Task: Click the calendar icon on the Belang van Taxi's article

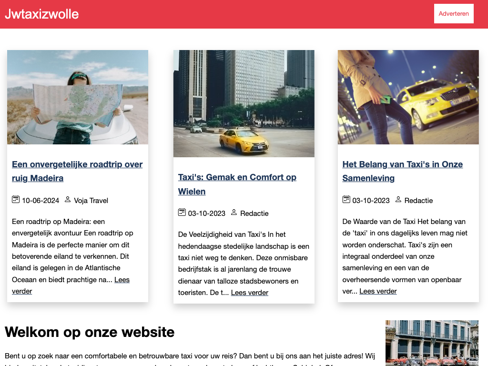Action: [x=346, y=200]
